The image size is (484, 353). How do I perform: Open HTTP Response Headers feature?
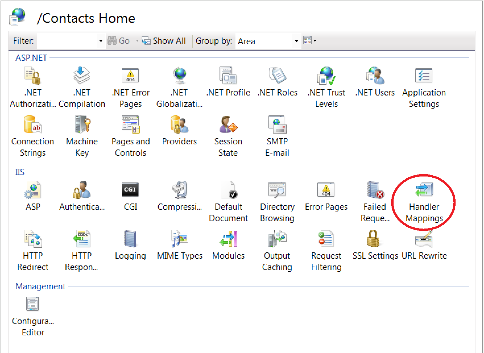82,250
